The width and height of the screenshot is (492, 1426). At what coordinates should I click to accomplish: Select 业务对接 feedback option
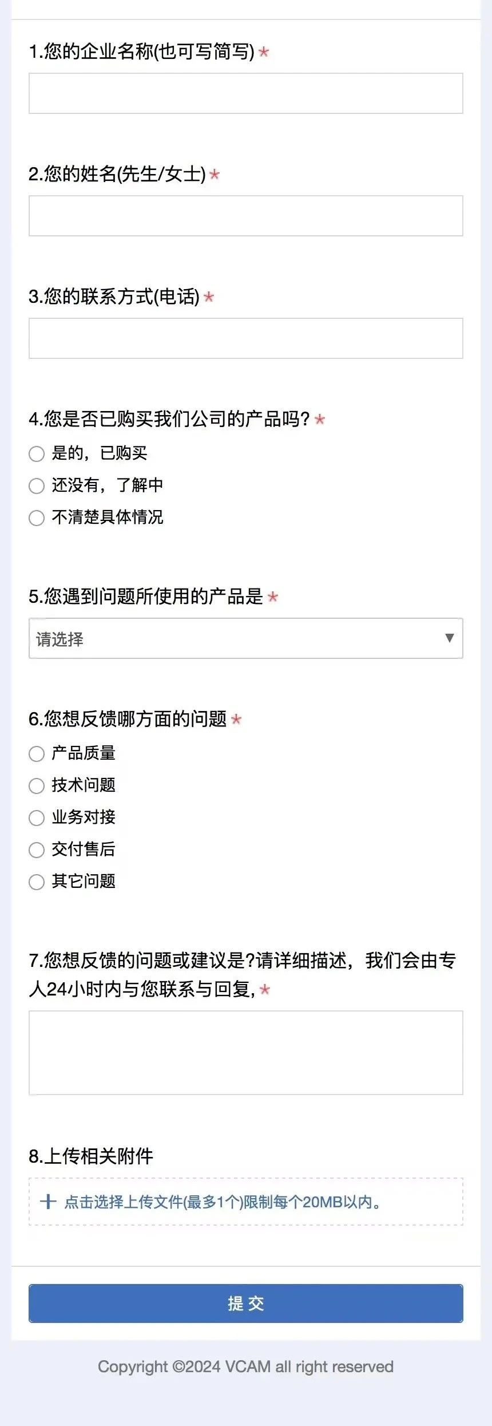pos(37,817)
